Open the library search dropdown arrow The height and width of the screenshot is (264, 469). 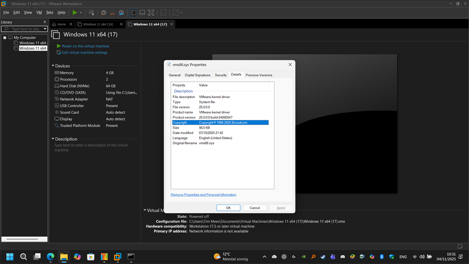point(45,29)
